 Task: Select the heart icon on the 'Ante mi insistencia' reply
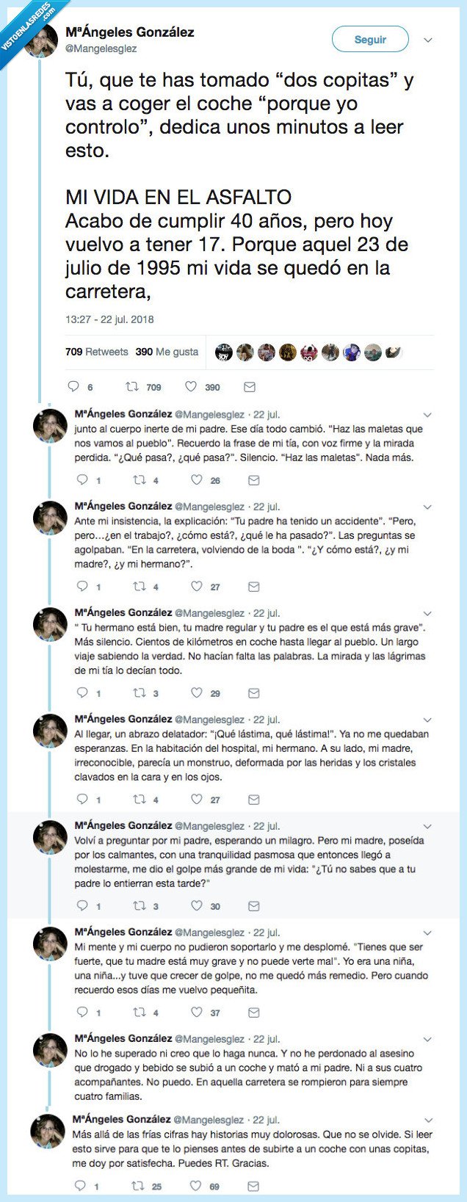click(196, 587)
